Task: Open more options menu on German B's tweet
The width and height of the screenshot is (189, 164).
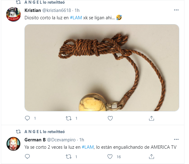Action: (176, 140)
